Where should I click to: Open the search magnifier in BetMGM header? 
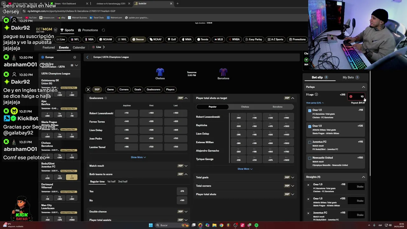pos(103,30)
